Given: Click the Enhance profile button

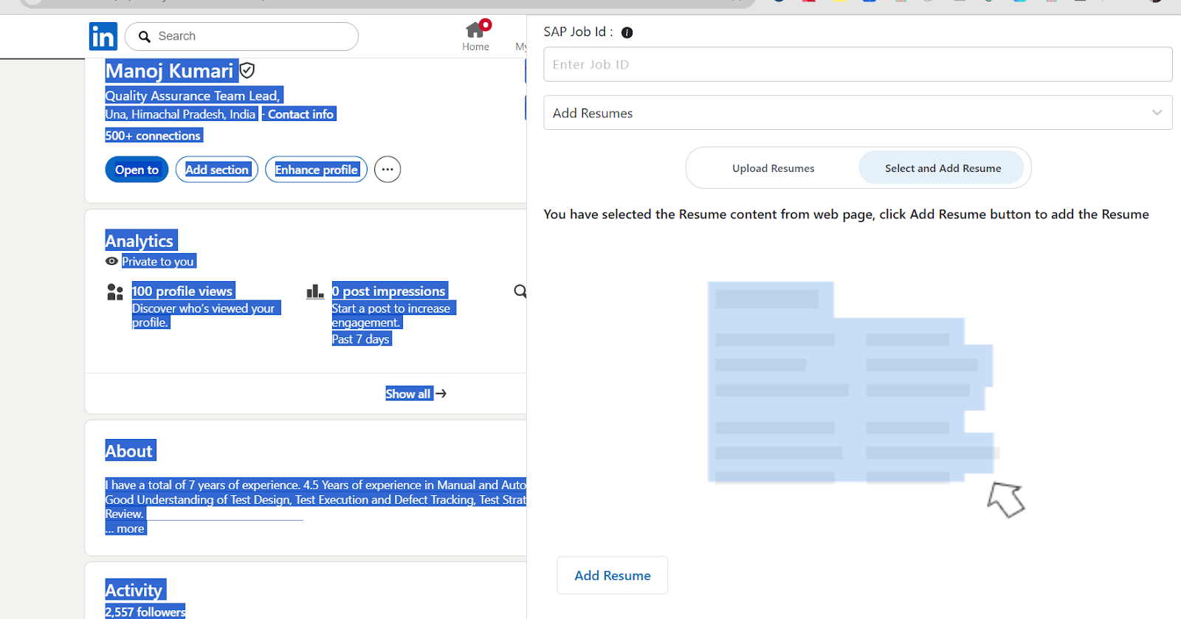Looking at the screenshot, I should [x=316, y=170].
